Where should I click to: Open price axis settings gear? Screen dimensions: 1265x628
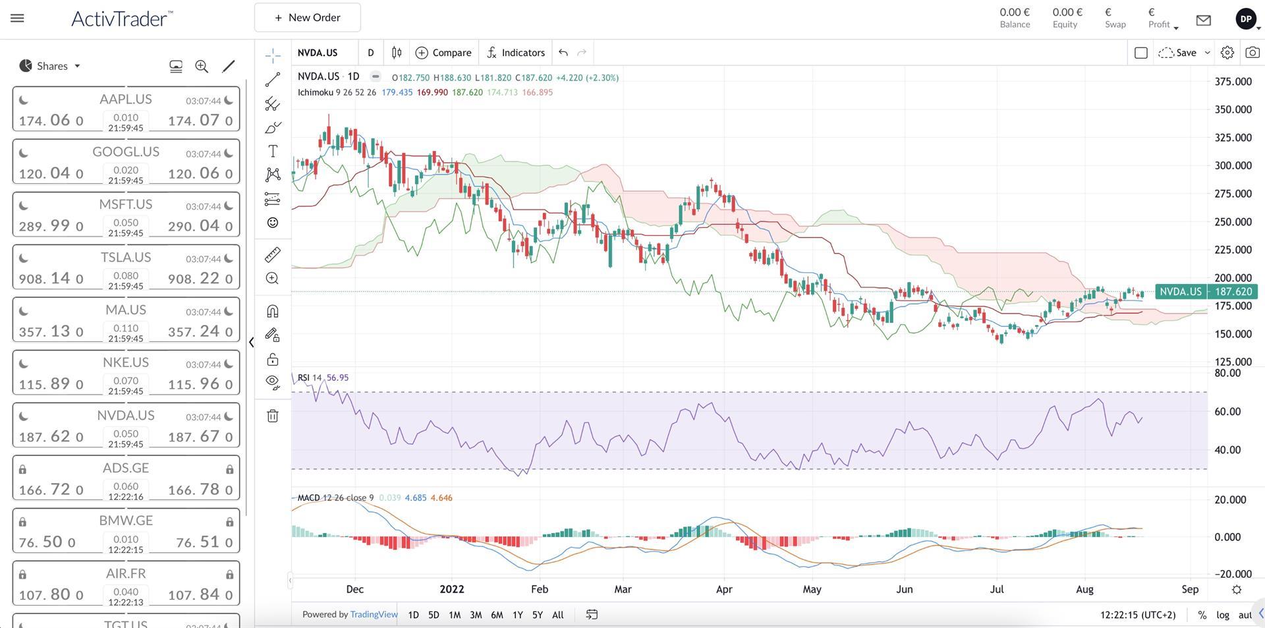point(1237,590)
